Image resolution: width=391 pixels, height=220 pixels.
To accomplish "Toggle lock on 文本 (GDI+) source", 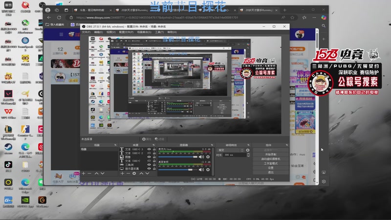I will point(154,161).
